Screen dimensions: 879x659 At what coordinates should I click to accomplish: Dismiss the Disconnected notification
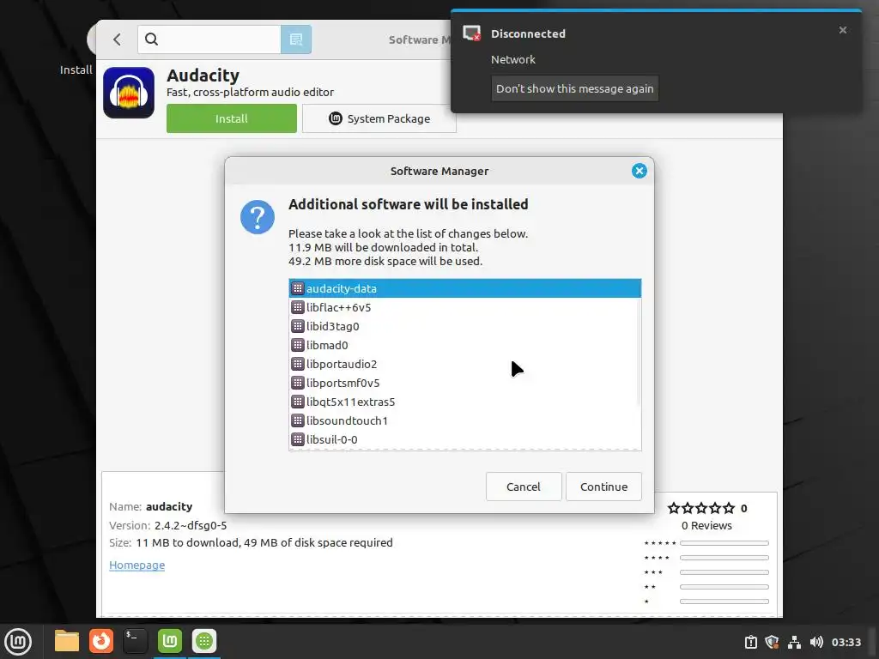(x=843, y=30)
